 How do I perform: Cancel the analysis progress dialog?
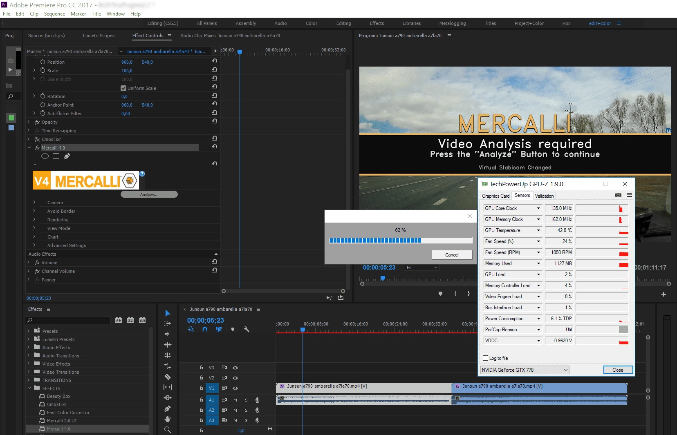(x=452, y=255)
